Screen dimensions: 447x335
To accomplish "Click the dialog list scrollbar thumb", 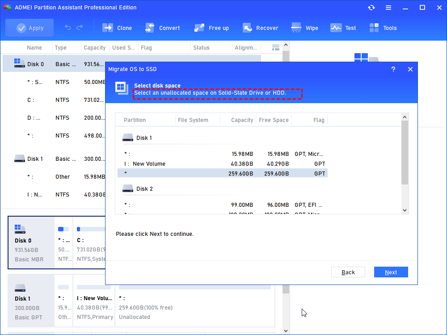I will tap(405, 152).
